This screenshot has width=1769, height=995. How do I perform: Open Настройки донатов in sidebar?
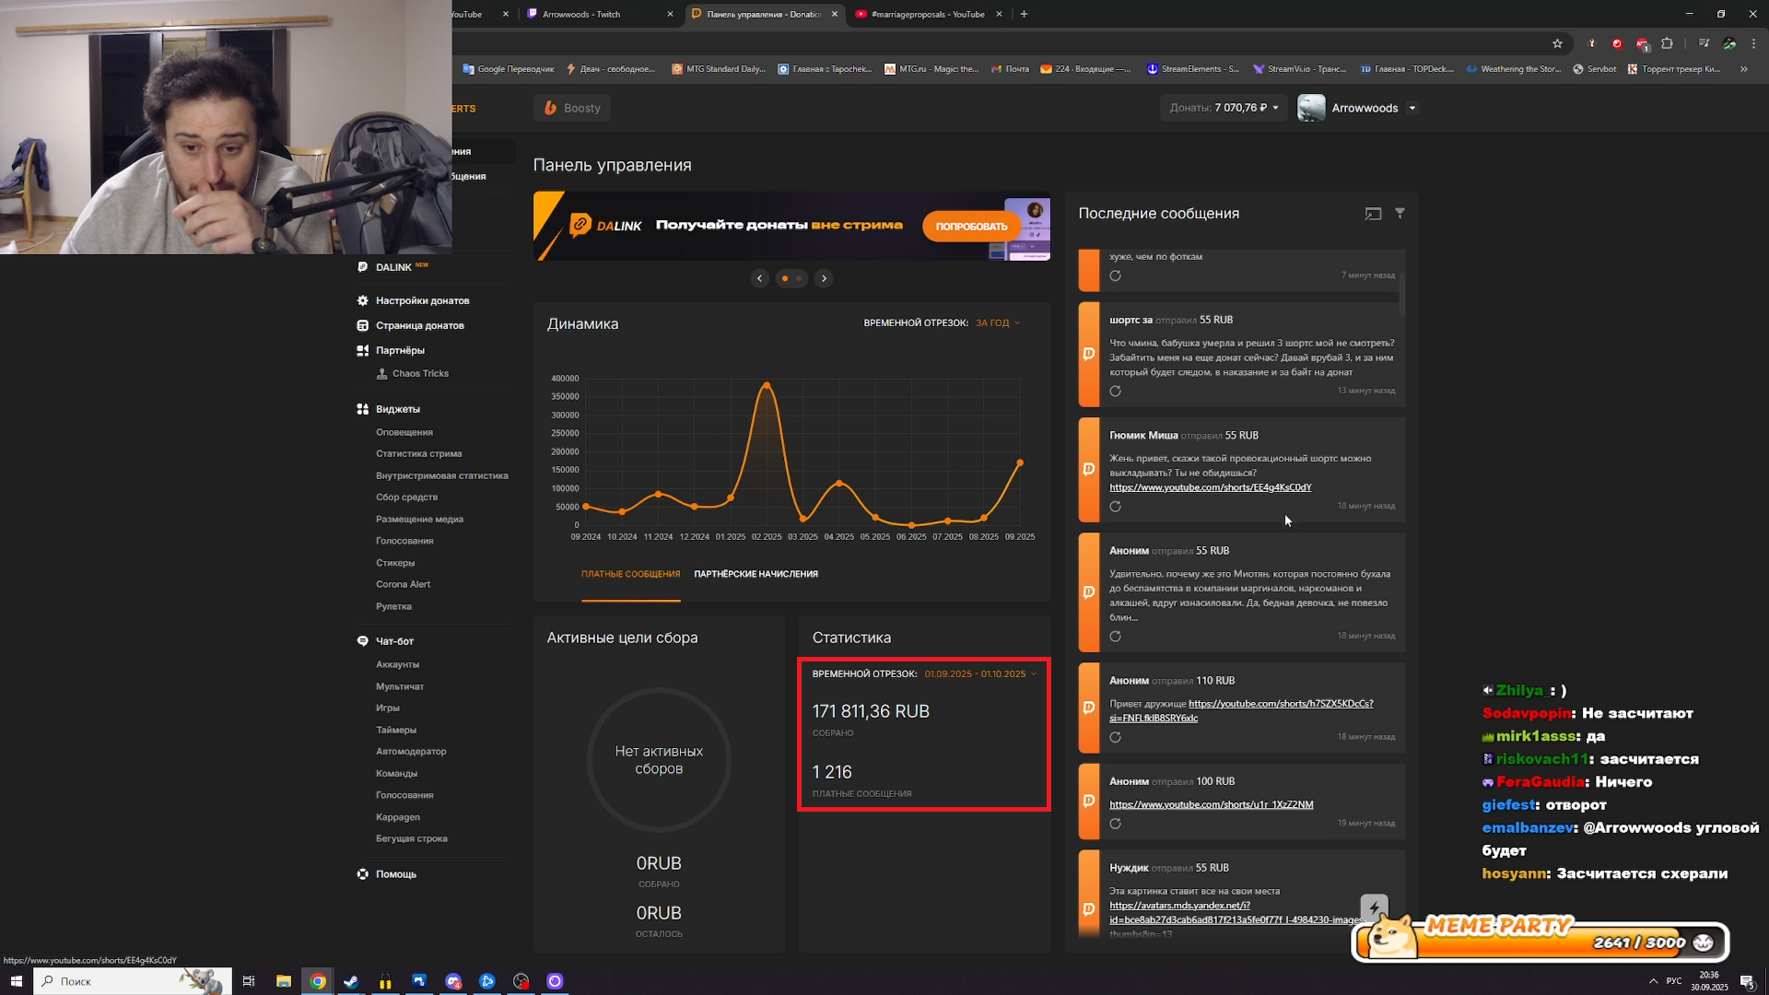[422, 300]
